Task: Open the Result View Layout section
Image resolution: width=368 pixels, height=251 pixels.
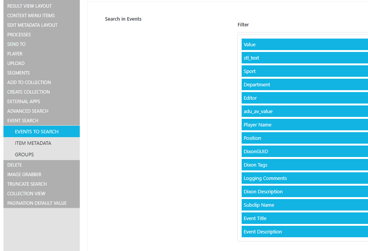Action: (29, 6)
